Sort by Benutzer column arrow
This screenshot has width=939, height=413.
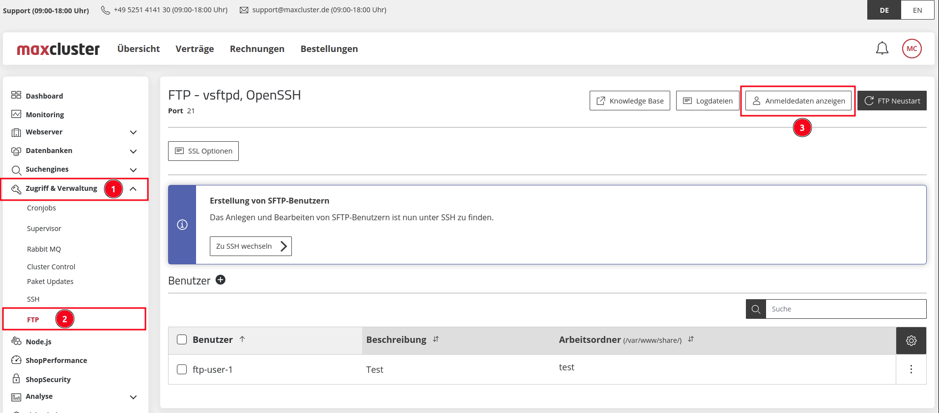pyautogui.click(x=242, y=339)
